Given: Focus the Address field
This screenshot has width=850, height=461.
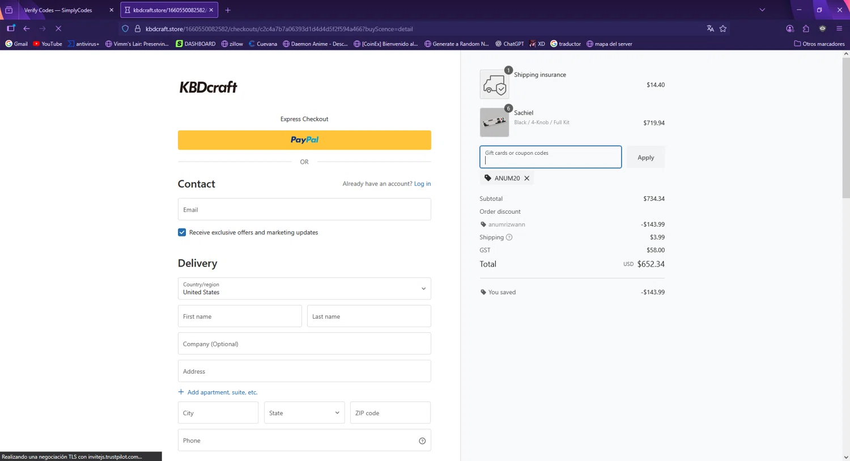Looking at the screenshot, I should [304, 371].
